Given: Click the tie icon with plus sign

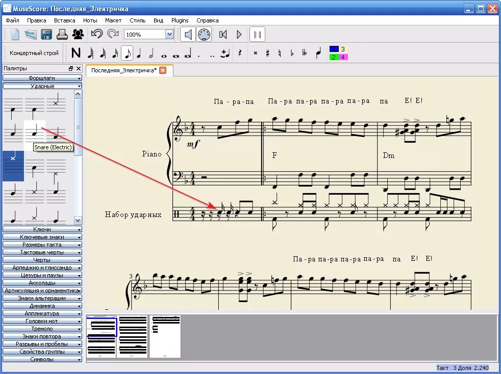Looking at the screenshot, I should (x=226, y=53).
